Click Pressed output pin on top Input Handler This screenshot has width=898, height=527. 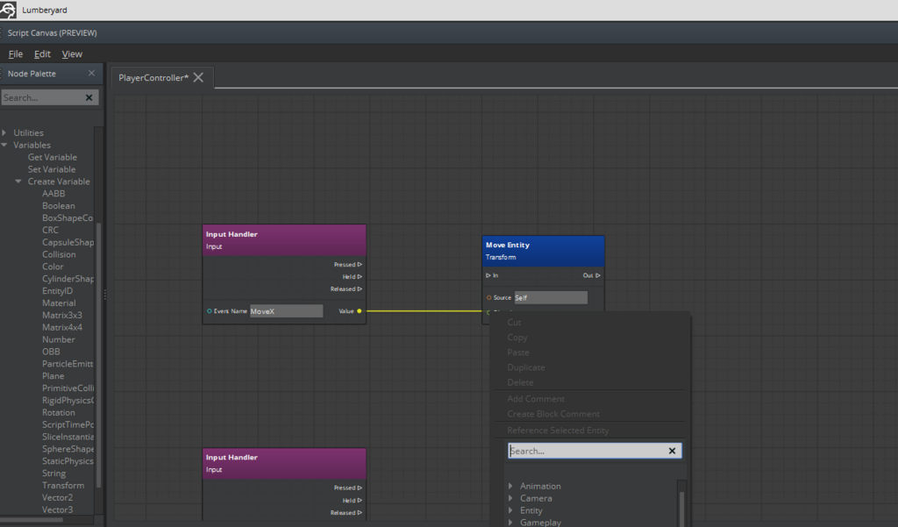point(360,265)
